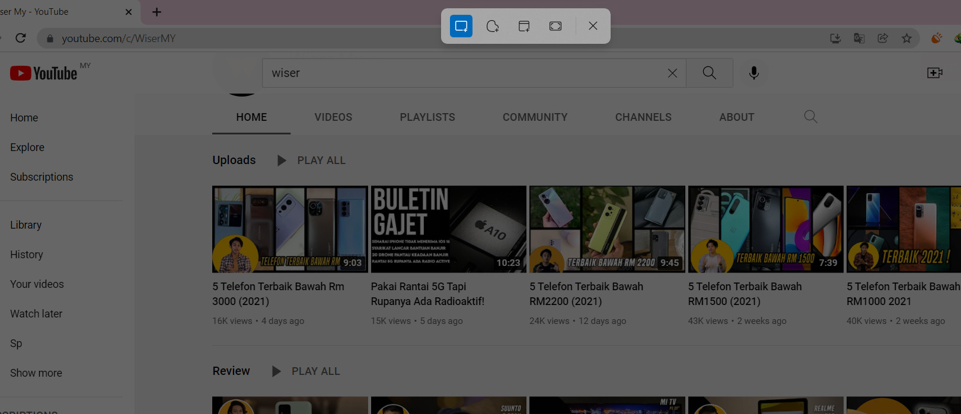This screenshot has width=961, height=414.
Task: Start voice search with microphone icon
Action: (754, 73)
